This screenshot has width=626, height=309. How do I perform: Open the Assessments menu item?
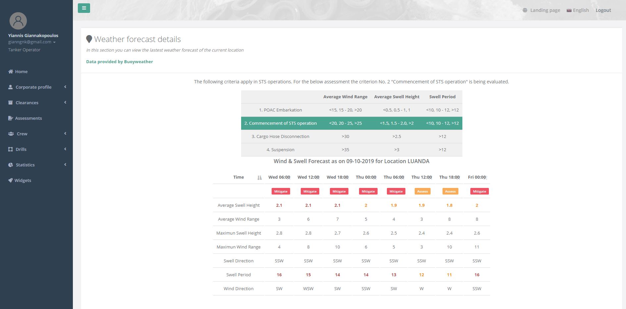tap(28, 118)
